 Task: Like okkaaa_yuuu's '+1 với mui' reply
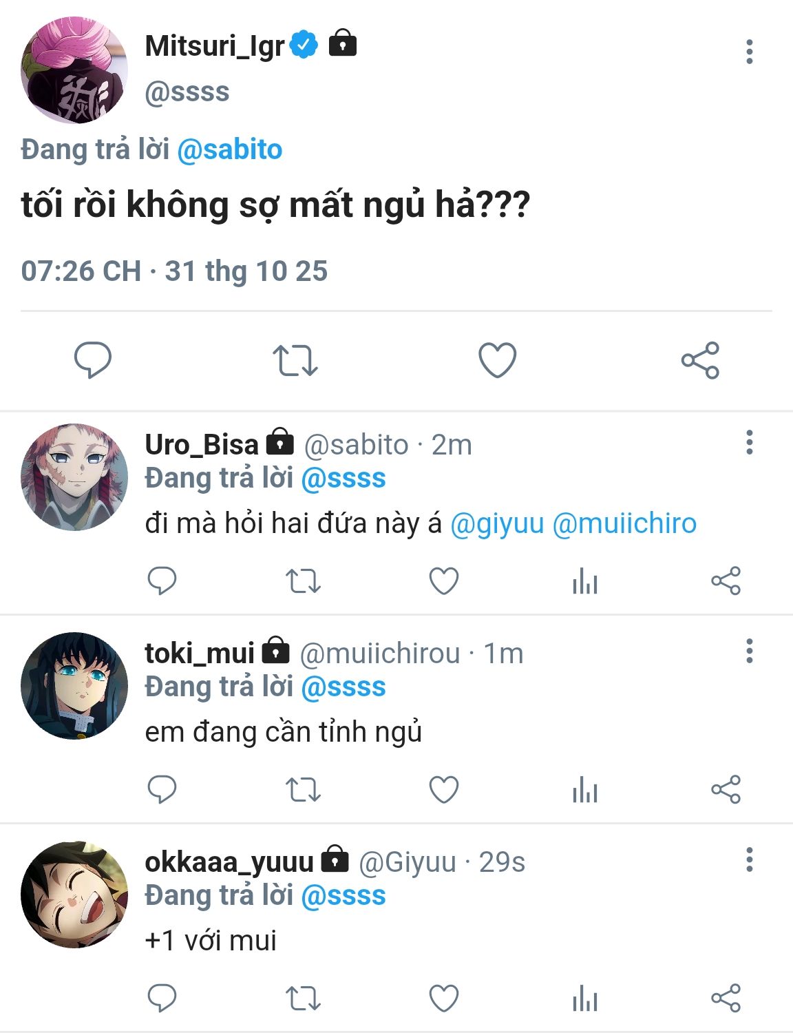(444, 998)
